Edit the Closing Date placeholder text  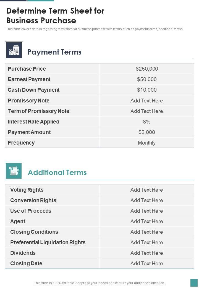click(x=146, y=263)
